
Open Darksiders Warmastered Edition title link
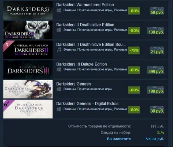click(x=85, y=5)
